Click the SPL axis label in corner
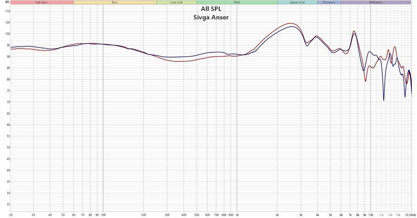417x218 pixels. [8, 2]
